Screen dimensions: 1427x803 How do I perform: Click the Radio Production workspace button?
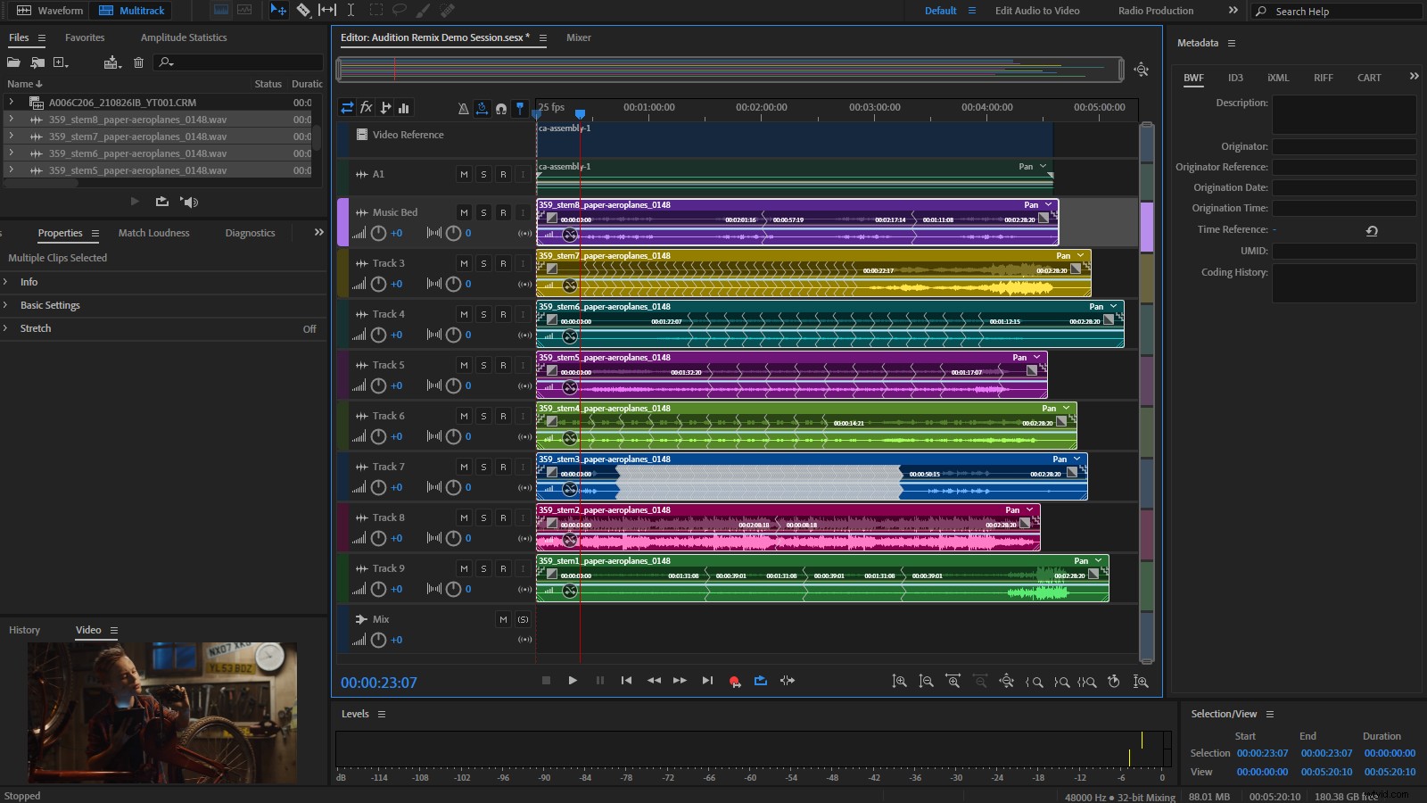(x=1154, y=10)
